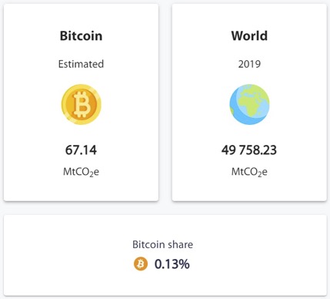Click the gold rim of the Bitcoin coin

(x=64, y=105)
